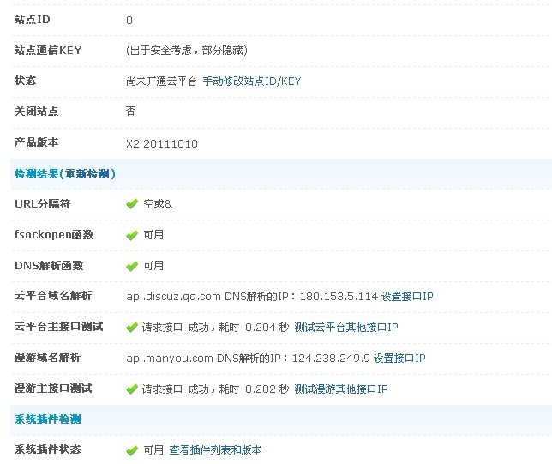Click the 关闭站点 label
552x464 pixels.
pyautogui.click(x=36, y=111)
